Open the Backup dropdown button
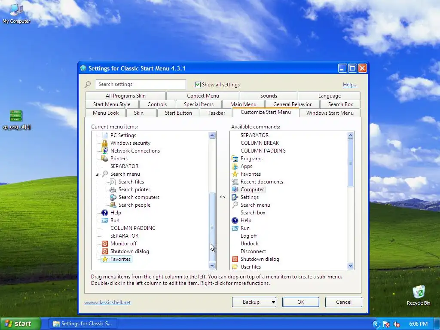Viewport: 440px width, 330px height. click(x=254, y=302)
